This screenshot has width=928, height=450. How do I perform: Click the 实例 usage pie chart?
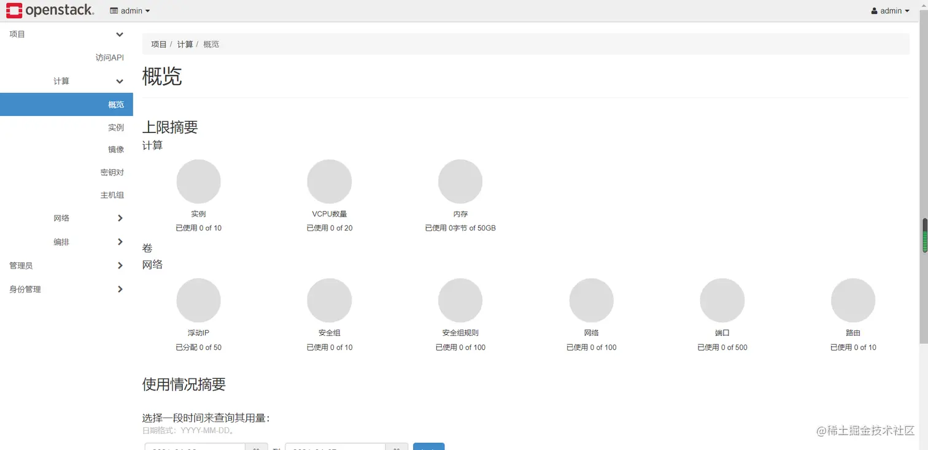tap(198, 181)
